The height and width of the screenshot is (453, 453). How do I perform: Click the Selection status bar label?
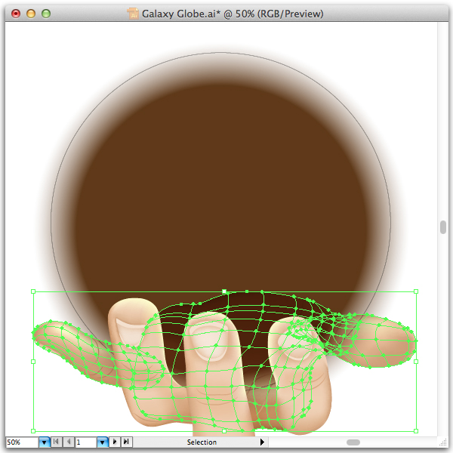click(x=202, y=442)
